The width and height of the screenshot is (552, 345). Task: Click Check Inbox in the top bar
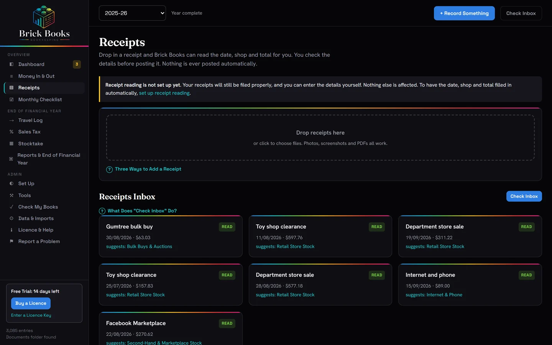pos(521,13)
